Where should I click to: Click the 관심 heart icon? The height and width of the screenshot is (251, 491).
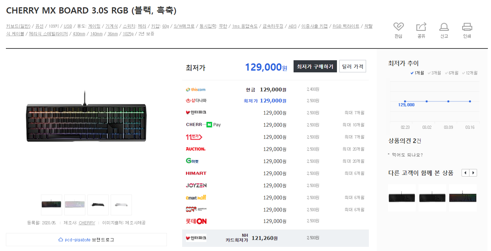click(398, 27)
